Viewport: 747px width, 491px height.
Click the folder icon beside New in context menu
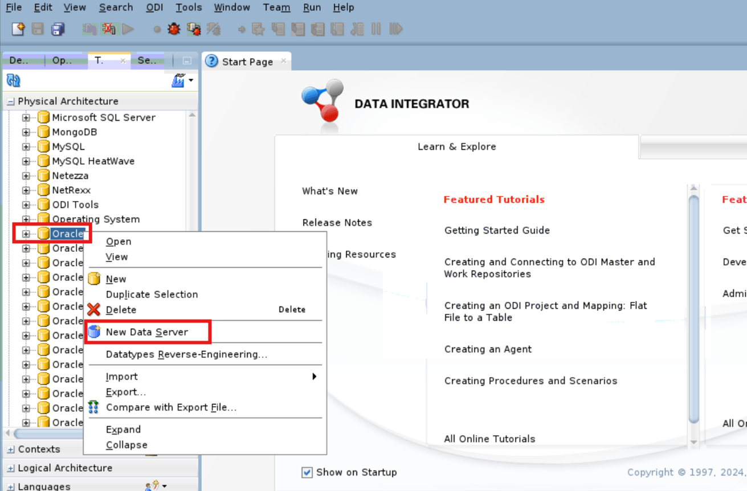[x=94, y=279]
